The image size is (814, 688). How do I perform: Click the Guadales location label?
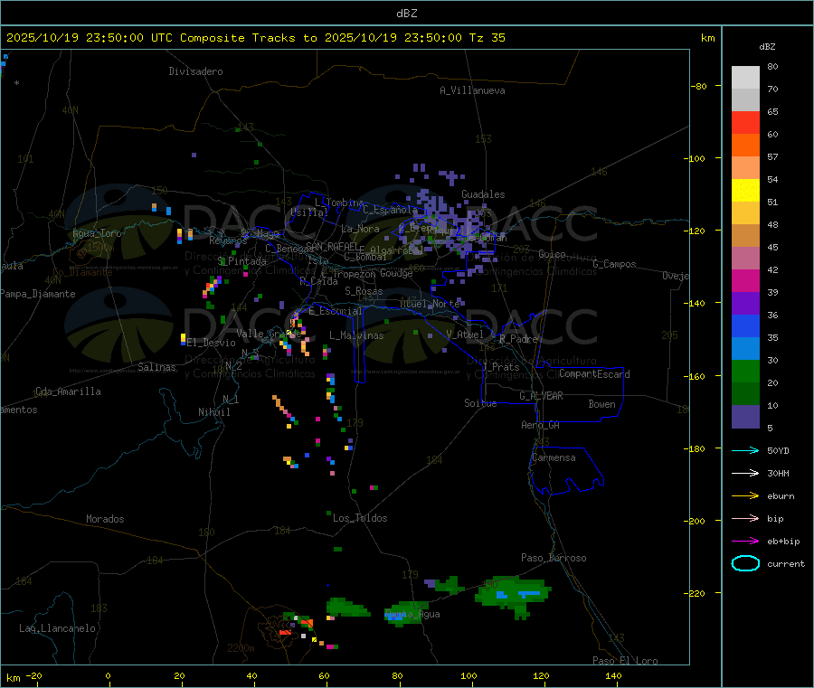click(483, 194)
